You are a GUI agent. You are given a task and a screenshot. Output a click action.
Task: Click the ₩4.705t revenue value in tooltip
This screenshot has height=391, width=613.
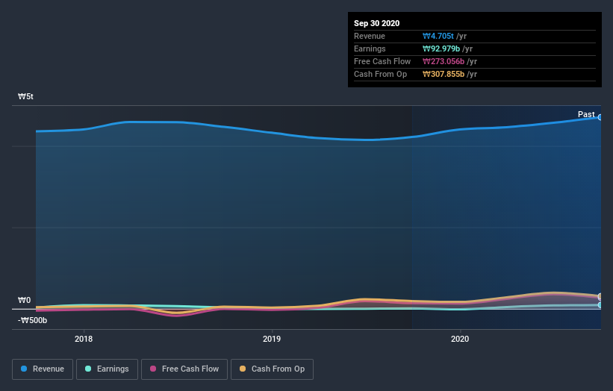coord(438,36)
